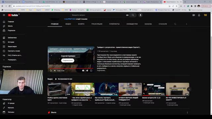Start voice search with the microphone
The image size is (212, 119).
140,15
